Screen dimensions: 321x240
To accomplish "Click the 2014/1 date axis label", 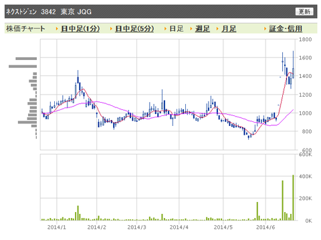I will coord(57,227).
